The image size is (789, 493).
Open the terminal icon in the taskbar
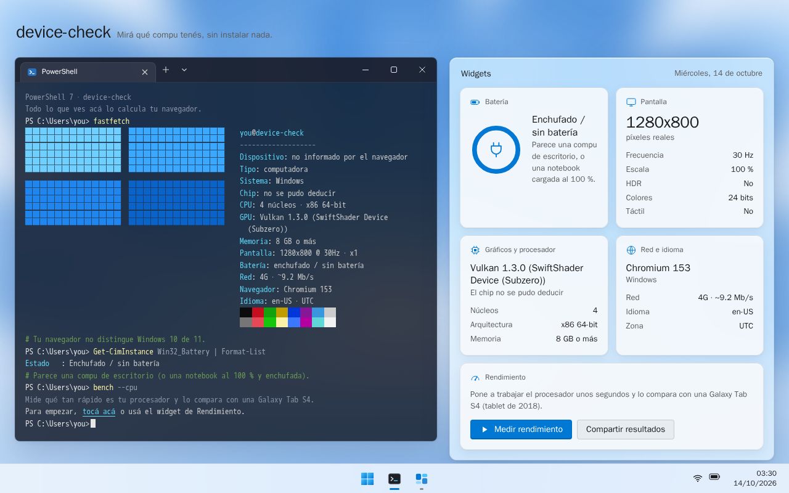(x=394, y=479)
